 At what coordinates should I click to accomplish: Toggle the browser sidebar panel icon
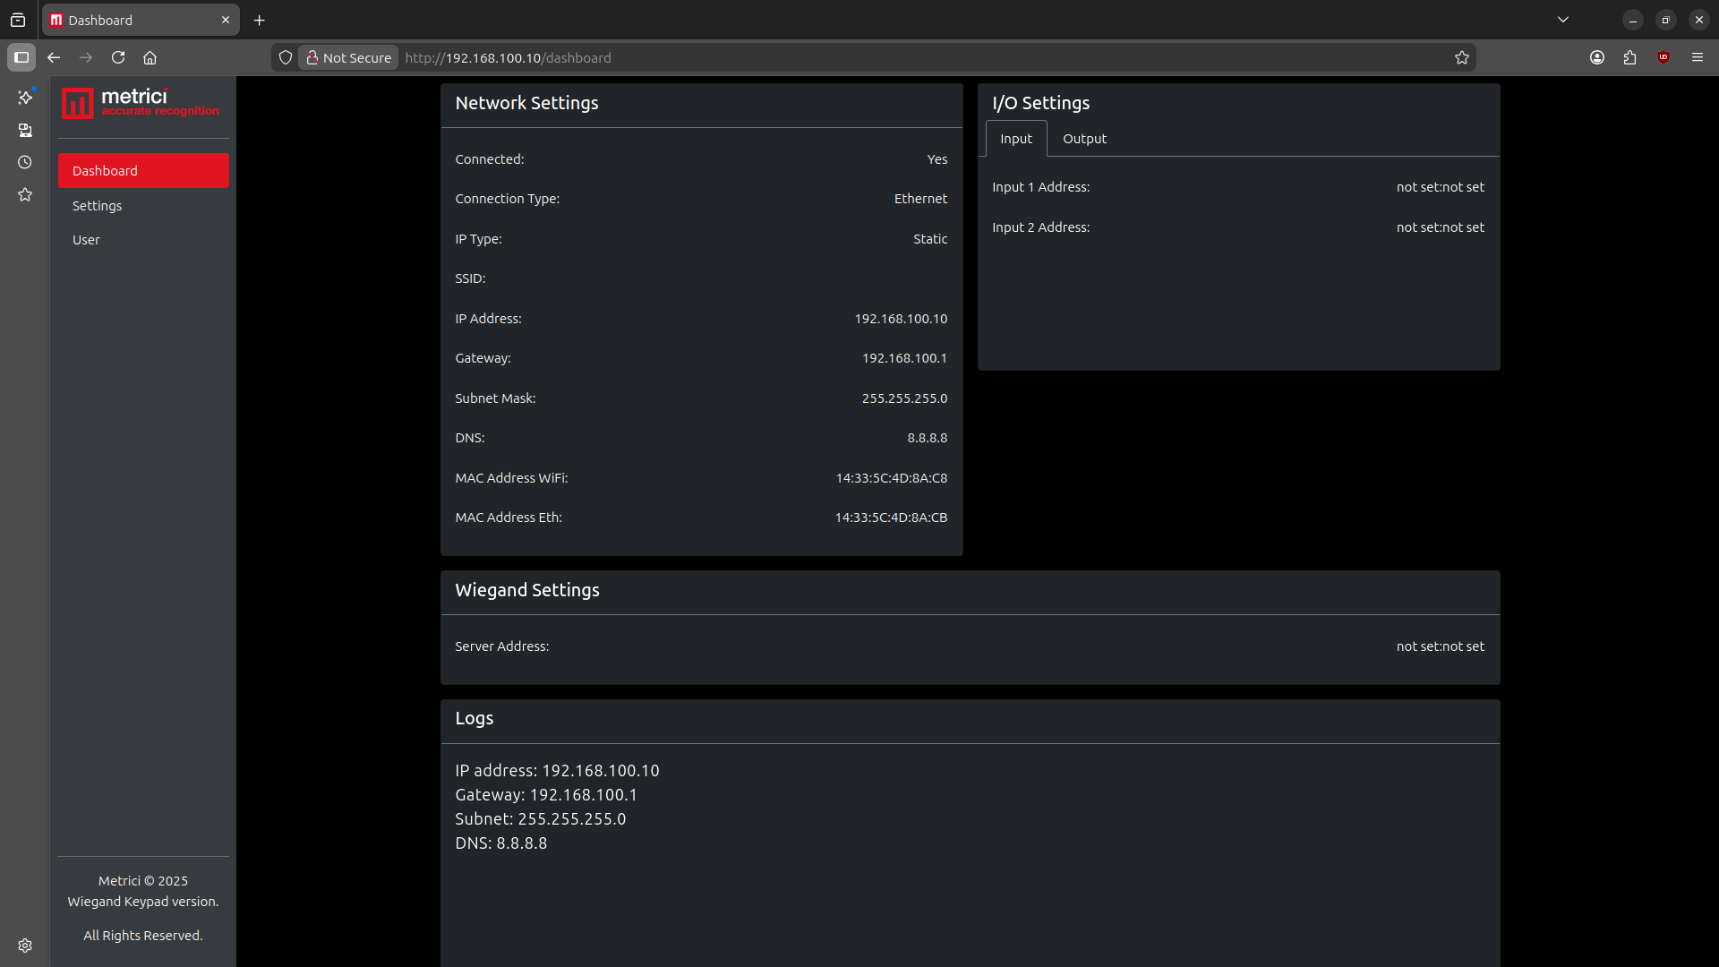[21, 57]
